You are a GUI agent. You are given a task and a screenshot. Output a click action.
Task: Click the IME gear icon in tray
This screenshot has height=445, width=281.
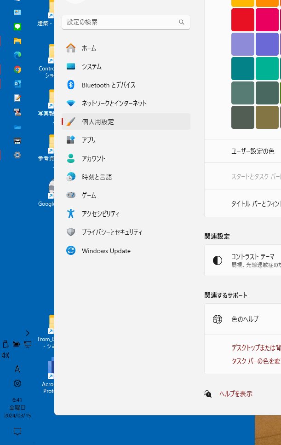coord(17,383)
